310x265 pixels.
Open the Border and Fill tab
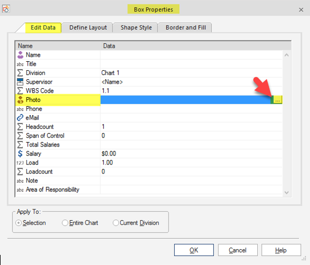click(x=186, y=28)
